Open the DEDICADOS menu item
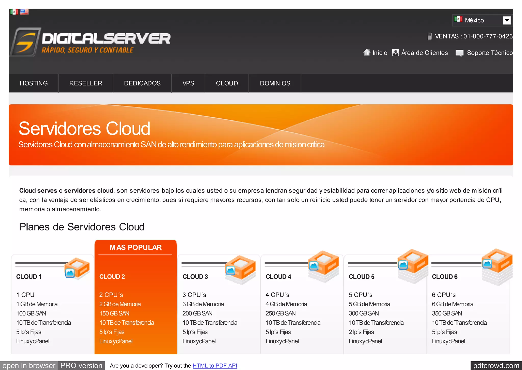This screenshot has width=522, height=370. click(142, 83)
